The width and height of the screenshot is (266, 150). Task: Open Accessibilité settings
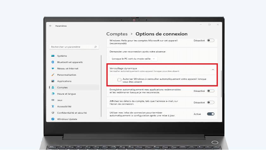point(64,106)
